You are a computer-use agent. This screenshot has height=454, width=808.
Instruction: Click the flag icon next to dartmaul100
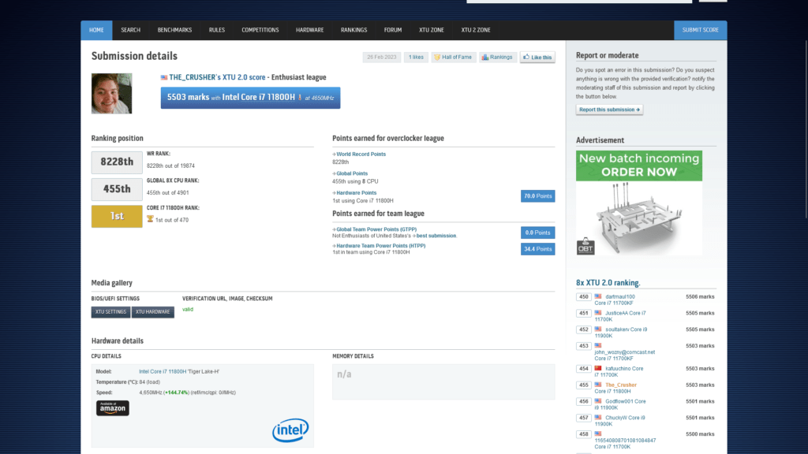[598, 296]
